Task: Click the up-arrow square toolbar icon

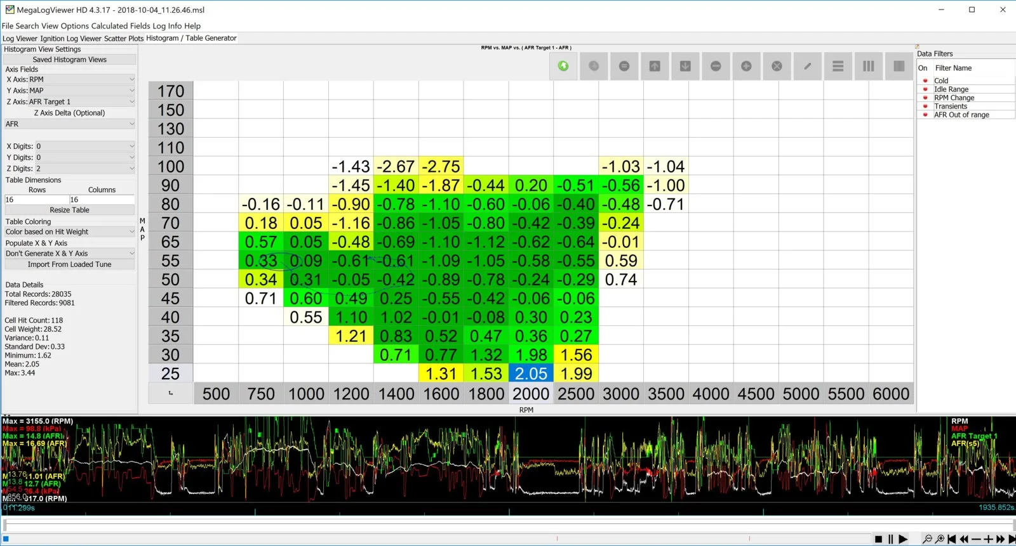Action: [655, 66]
